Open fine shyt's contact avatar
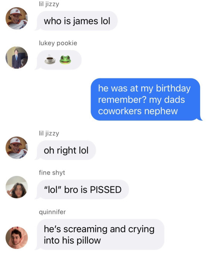209x254 pixels. pyautogui.click(x=17, y=187)
